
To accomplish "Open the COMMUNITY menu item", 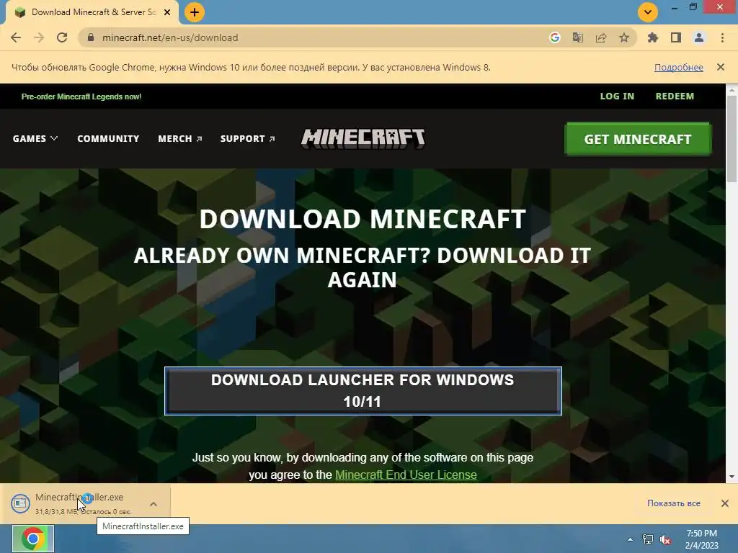I will (x=108, y=139).
